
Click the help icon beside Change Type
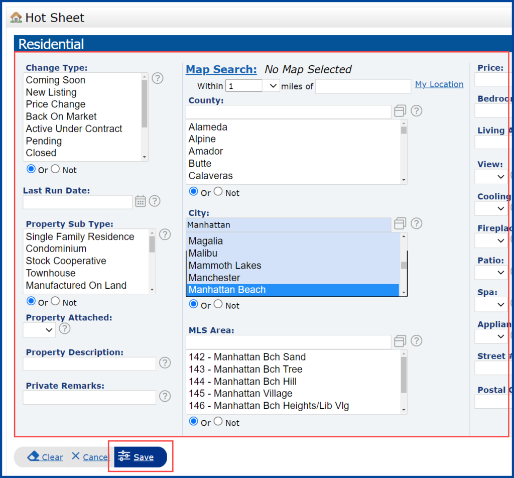tap(157, 78)
